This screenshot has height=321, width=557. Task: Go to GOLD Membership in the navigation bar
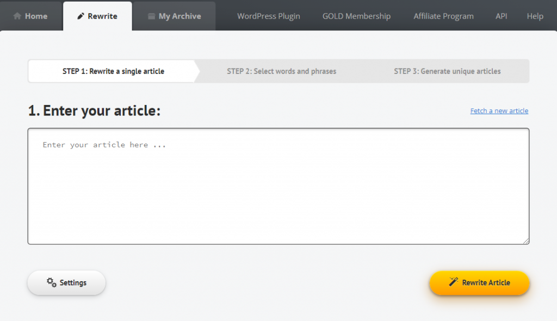point(356,16)
